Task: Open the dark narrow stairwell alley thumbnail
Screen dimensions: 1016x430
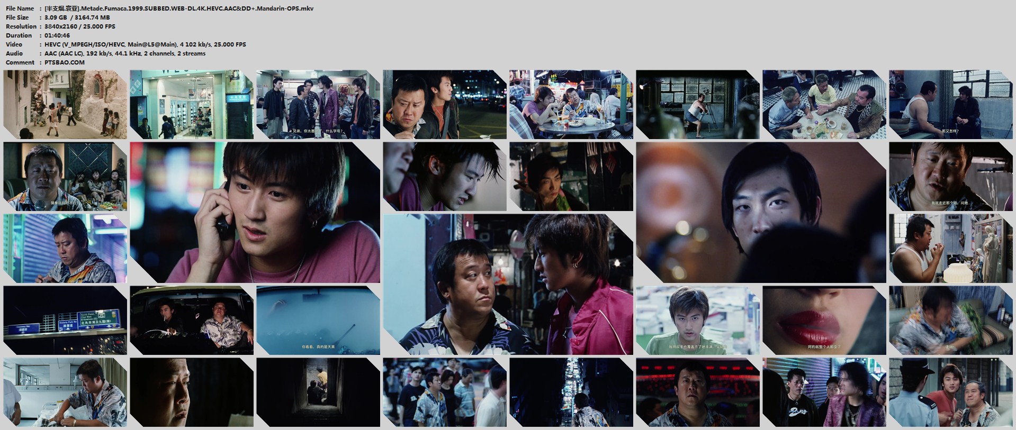Action: [x=318, y=392]
